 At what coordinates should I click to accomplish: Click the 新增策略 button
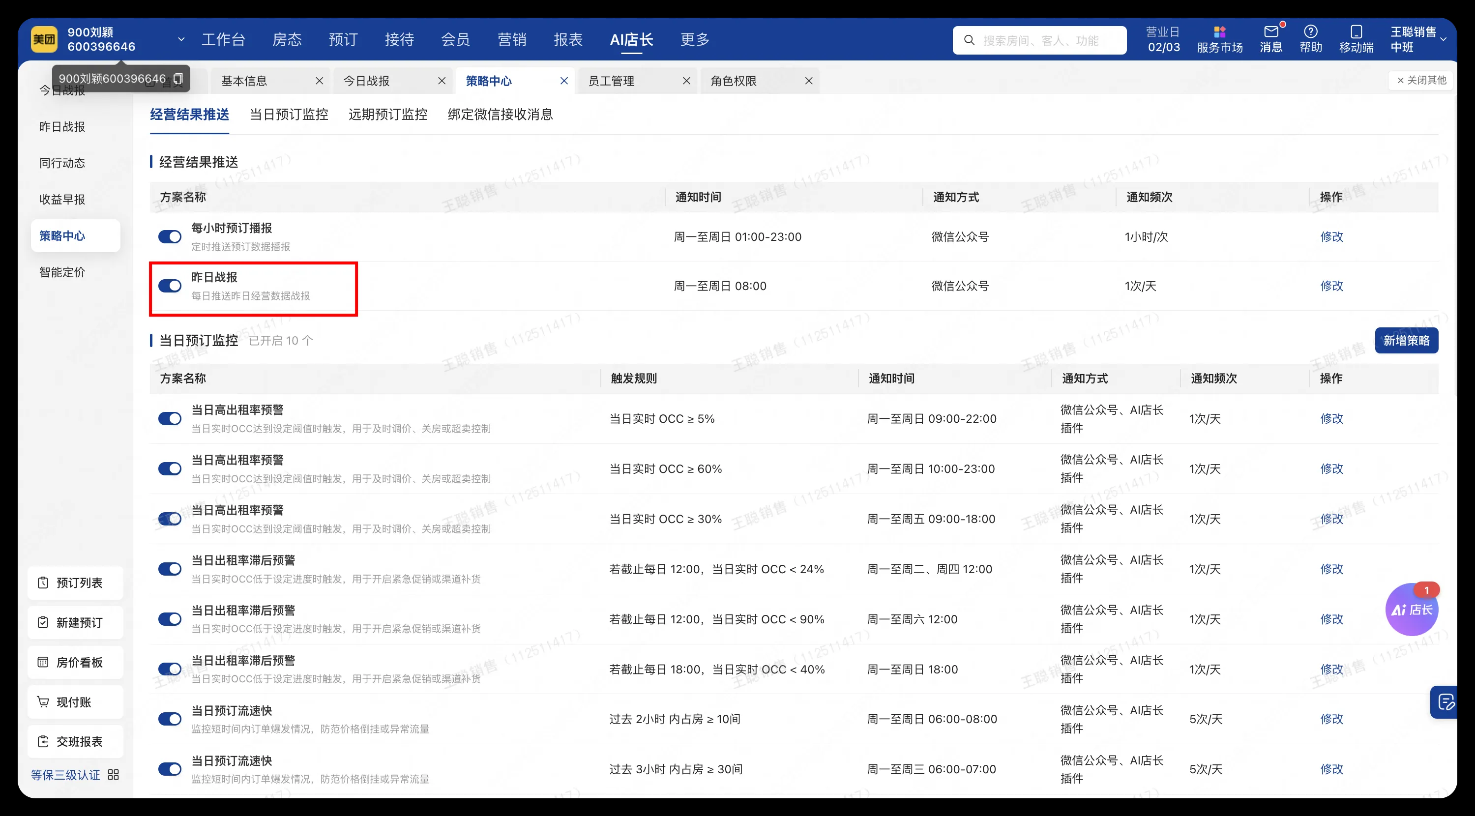[x=1406, y=340]
